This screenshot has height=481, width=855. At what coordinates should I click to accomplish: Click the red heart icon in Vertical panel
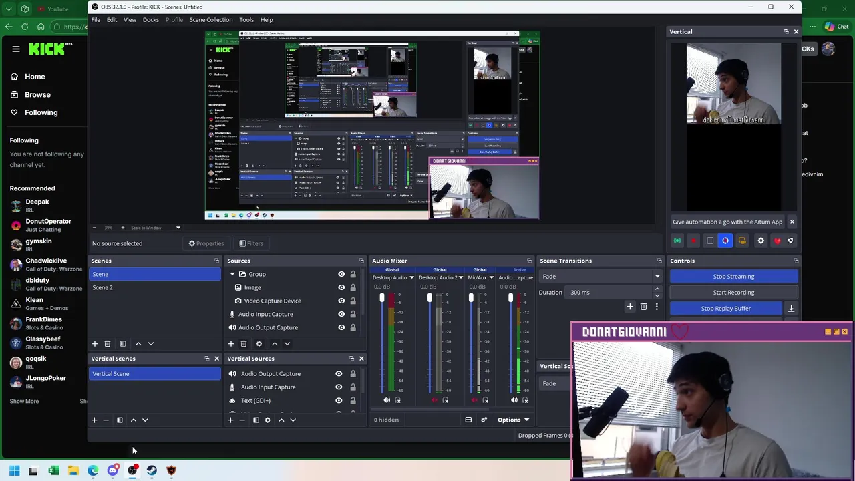click(777, 240)
